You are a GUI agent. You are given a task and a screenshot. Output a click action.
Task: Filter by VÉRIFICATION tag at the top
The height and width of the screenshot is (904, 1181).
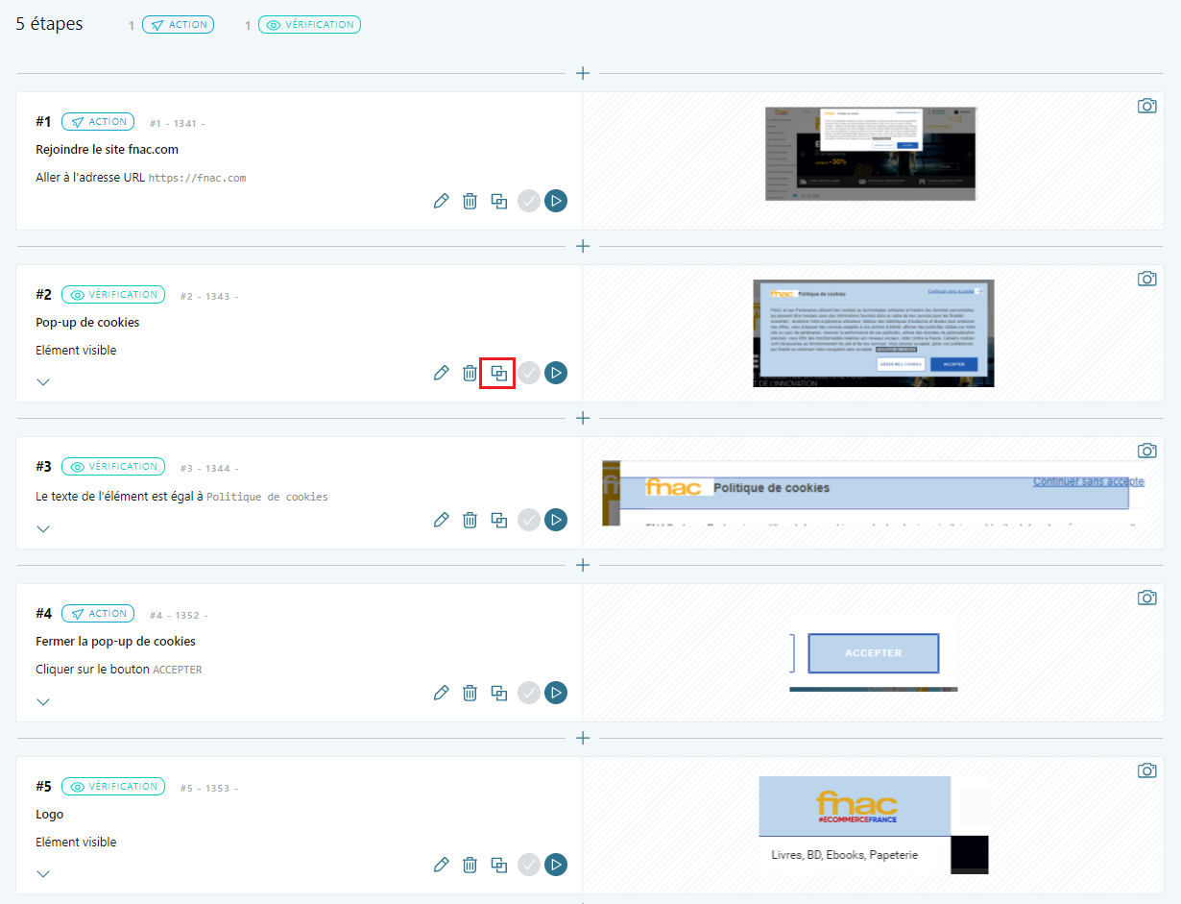[x=309, y=25]
